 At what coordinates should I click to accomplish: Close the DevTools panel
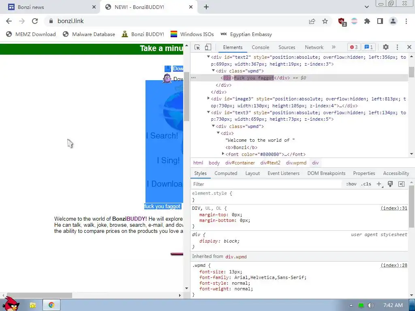pos(409,47)
